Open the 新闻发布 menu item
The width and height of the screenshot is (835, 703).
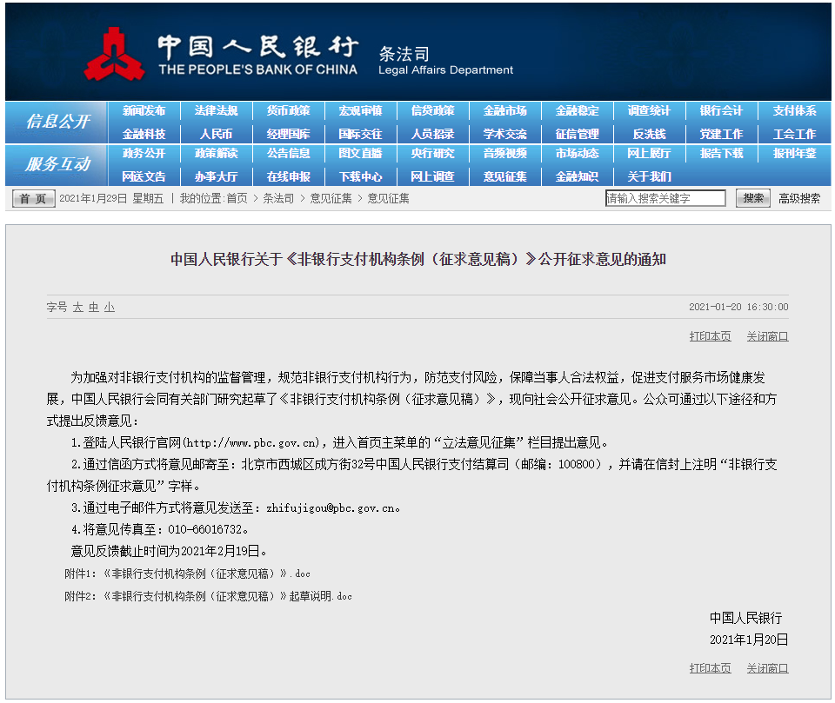tap(144, 110)
